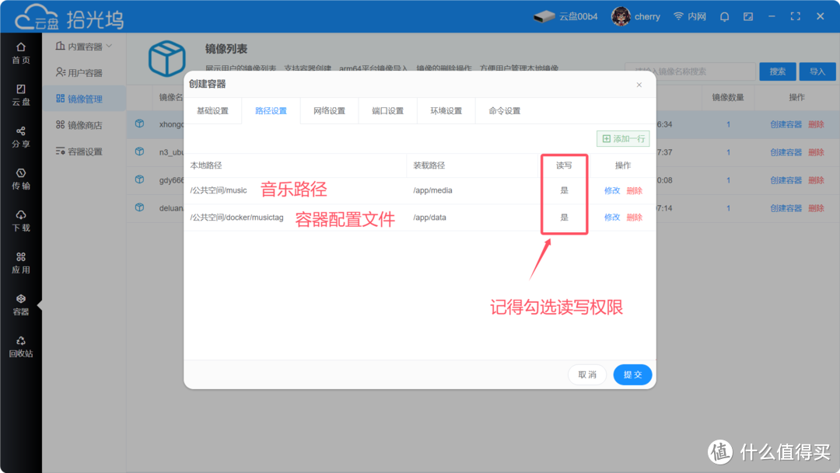This screenshot has width=840, height=473.
Task: Click the notification bell in top bar
Action: click(x=724, y=16)
